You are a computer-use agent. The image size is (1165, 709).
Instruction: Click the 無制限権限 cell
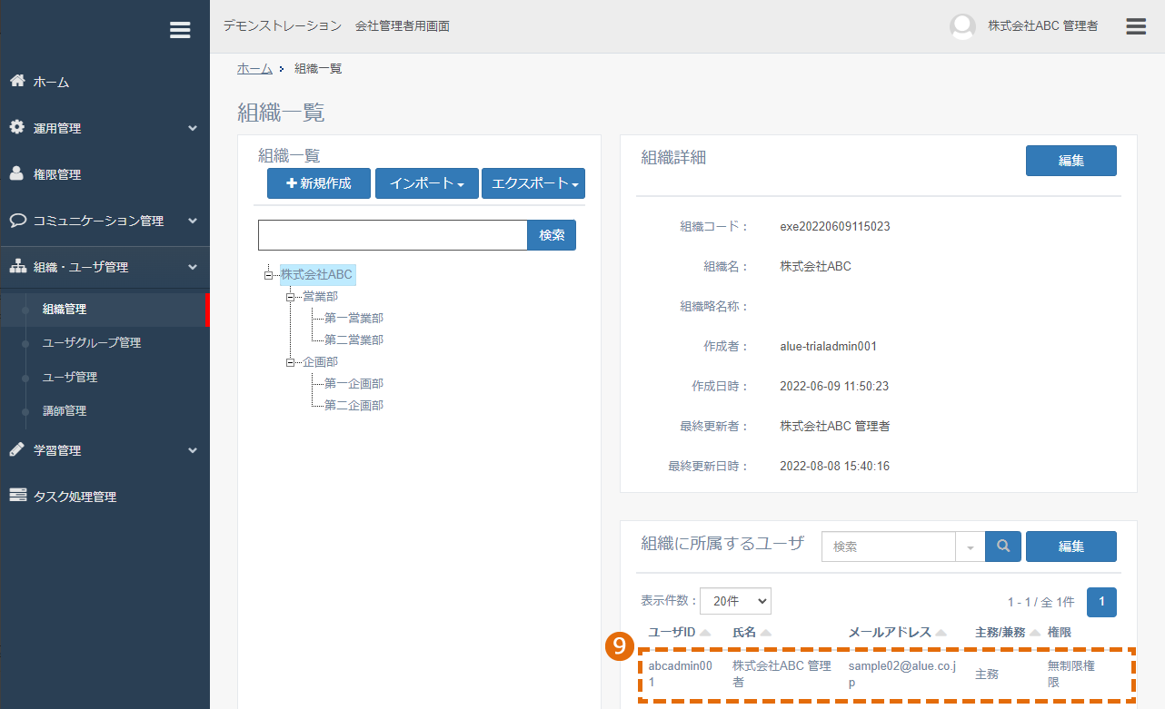click(1070, 675)
